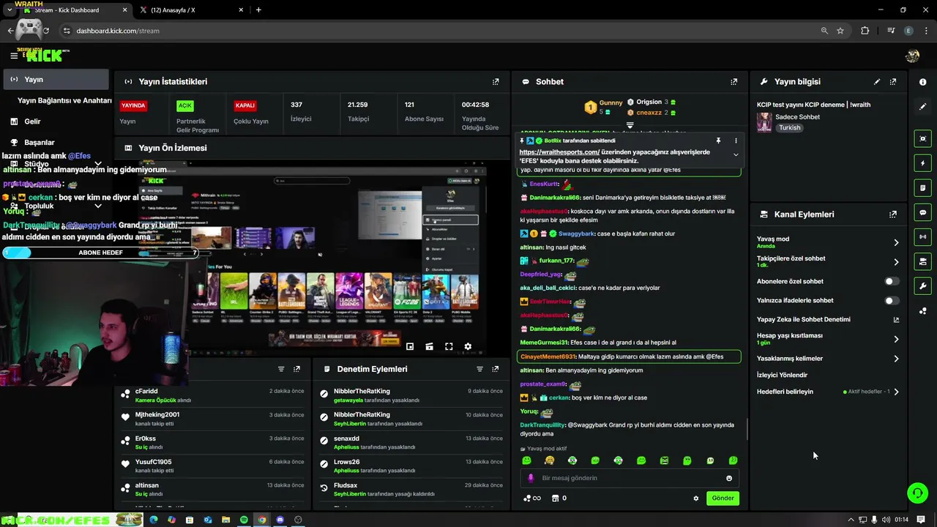Enable Abonelere özel sohbet toggle
This screenshot has height=527, width=937.
point(891,281)
